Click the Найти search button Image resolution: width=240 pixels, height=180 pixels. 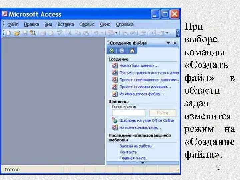[x=163, y=113]
